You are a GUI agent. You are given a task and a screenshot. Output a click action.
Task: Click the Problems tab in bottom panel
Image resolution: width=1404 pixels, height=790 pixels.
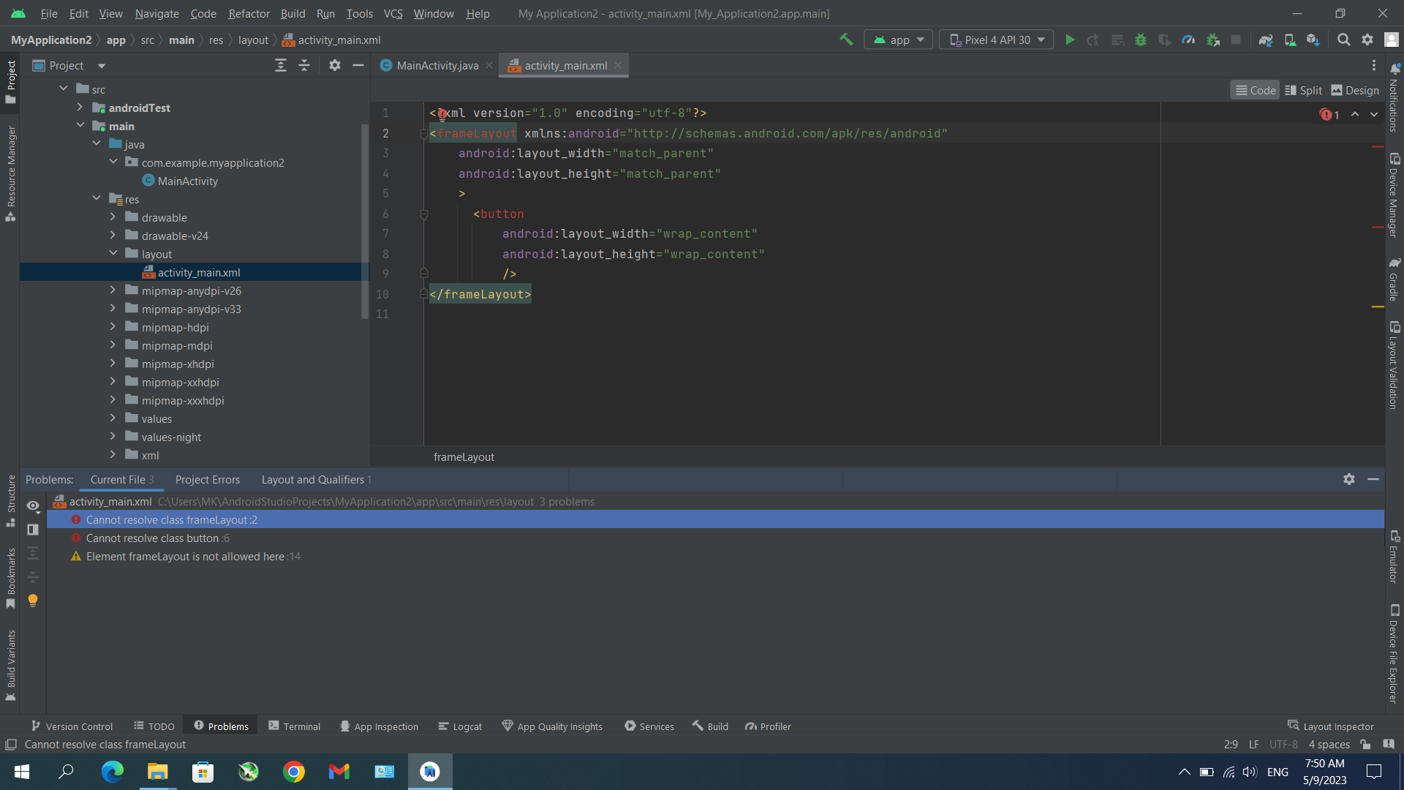click(x=229, y=726)
